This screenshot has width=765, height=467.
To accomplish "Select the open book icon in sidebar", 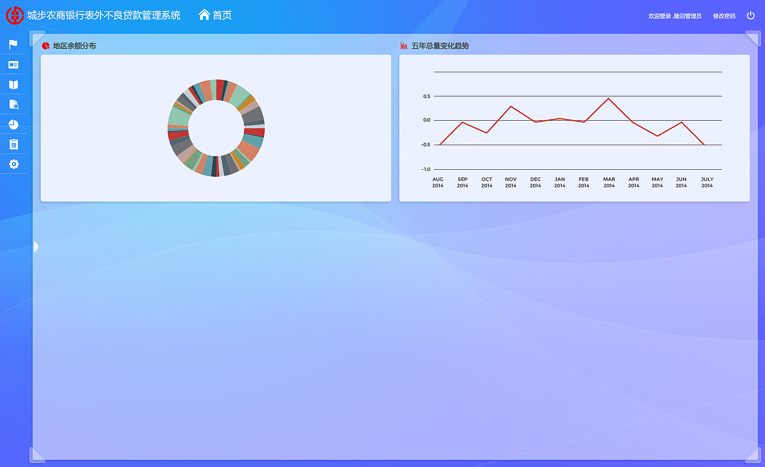I will click(14, 84).
